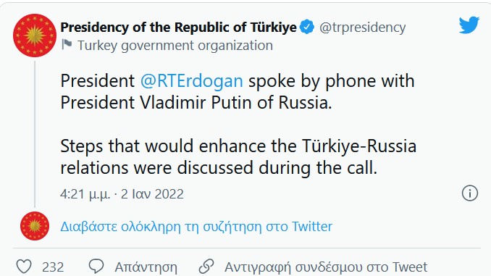Click the Turkey government organization label
Screen dimensions: 491x276
175,46
